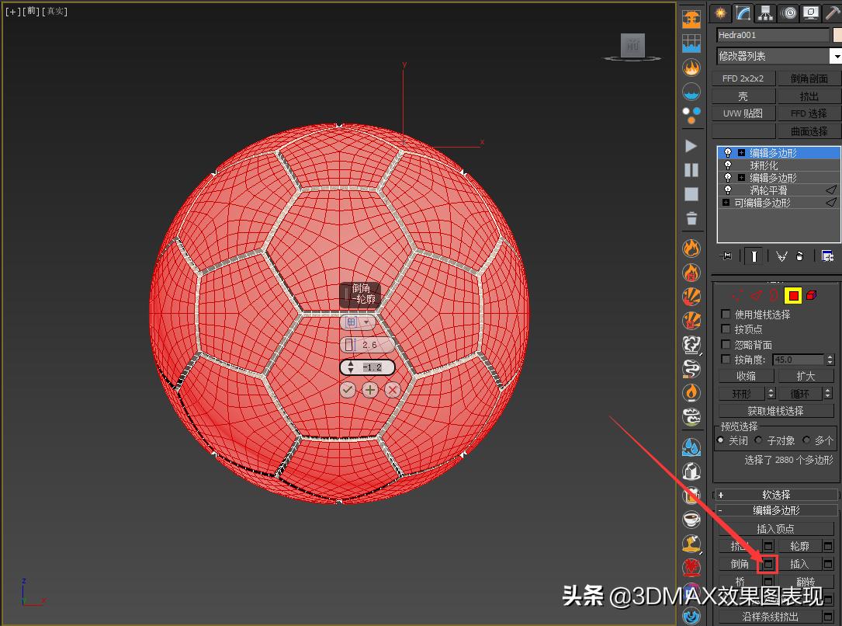This screenshot has width=842, height=626.
Task: Check the 按顶点 option
Action: [725, 329]
